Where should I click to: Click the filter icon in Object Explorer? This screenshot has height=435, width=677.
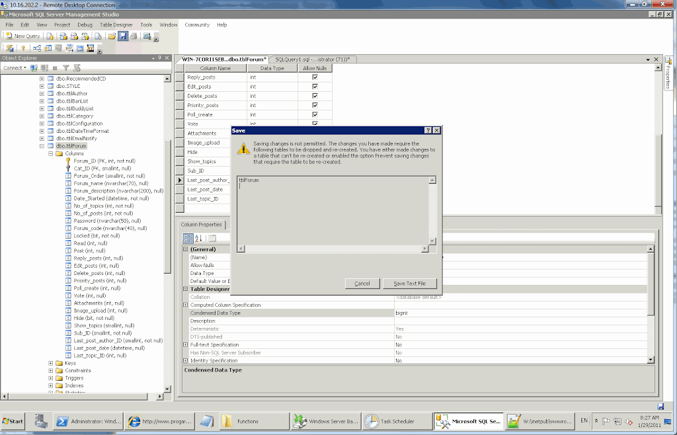point(66,67)
